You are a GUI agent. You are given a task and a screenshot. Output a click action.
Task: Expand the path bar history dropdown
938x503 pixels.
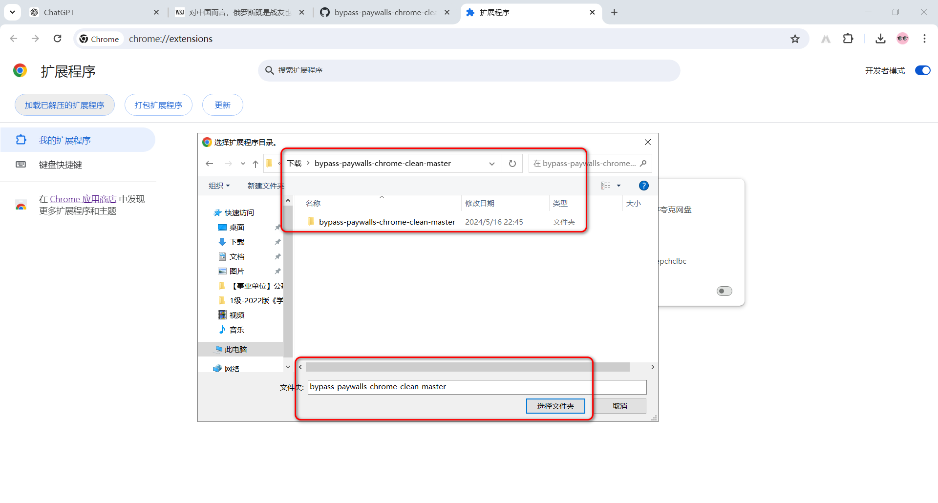492,164
